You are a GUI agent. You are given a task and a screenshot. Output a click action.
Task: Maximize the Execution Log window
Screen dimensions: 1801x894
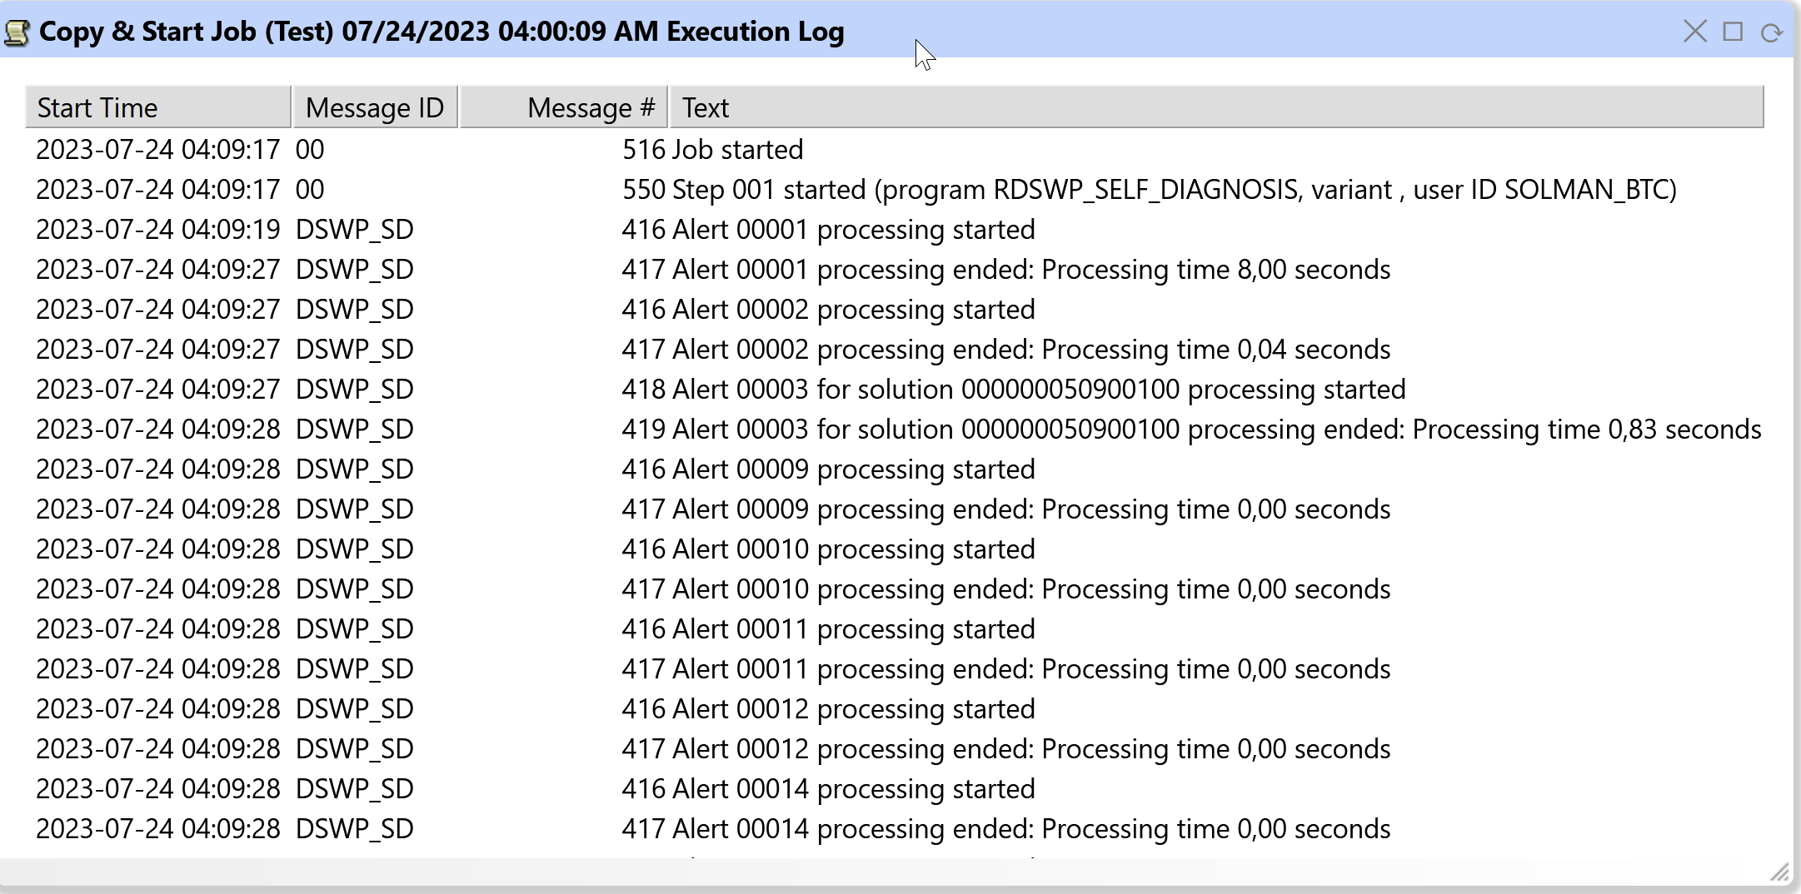coord(1733,32)
